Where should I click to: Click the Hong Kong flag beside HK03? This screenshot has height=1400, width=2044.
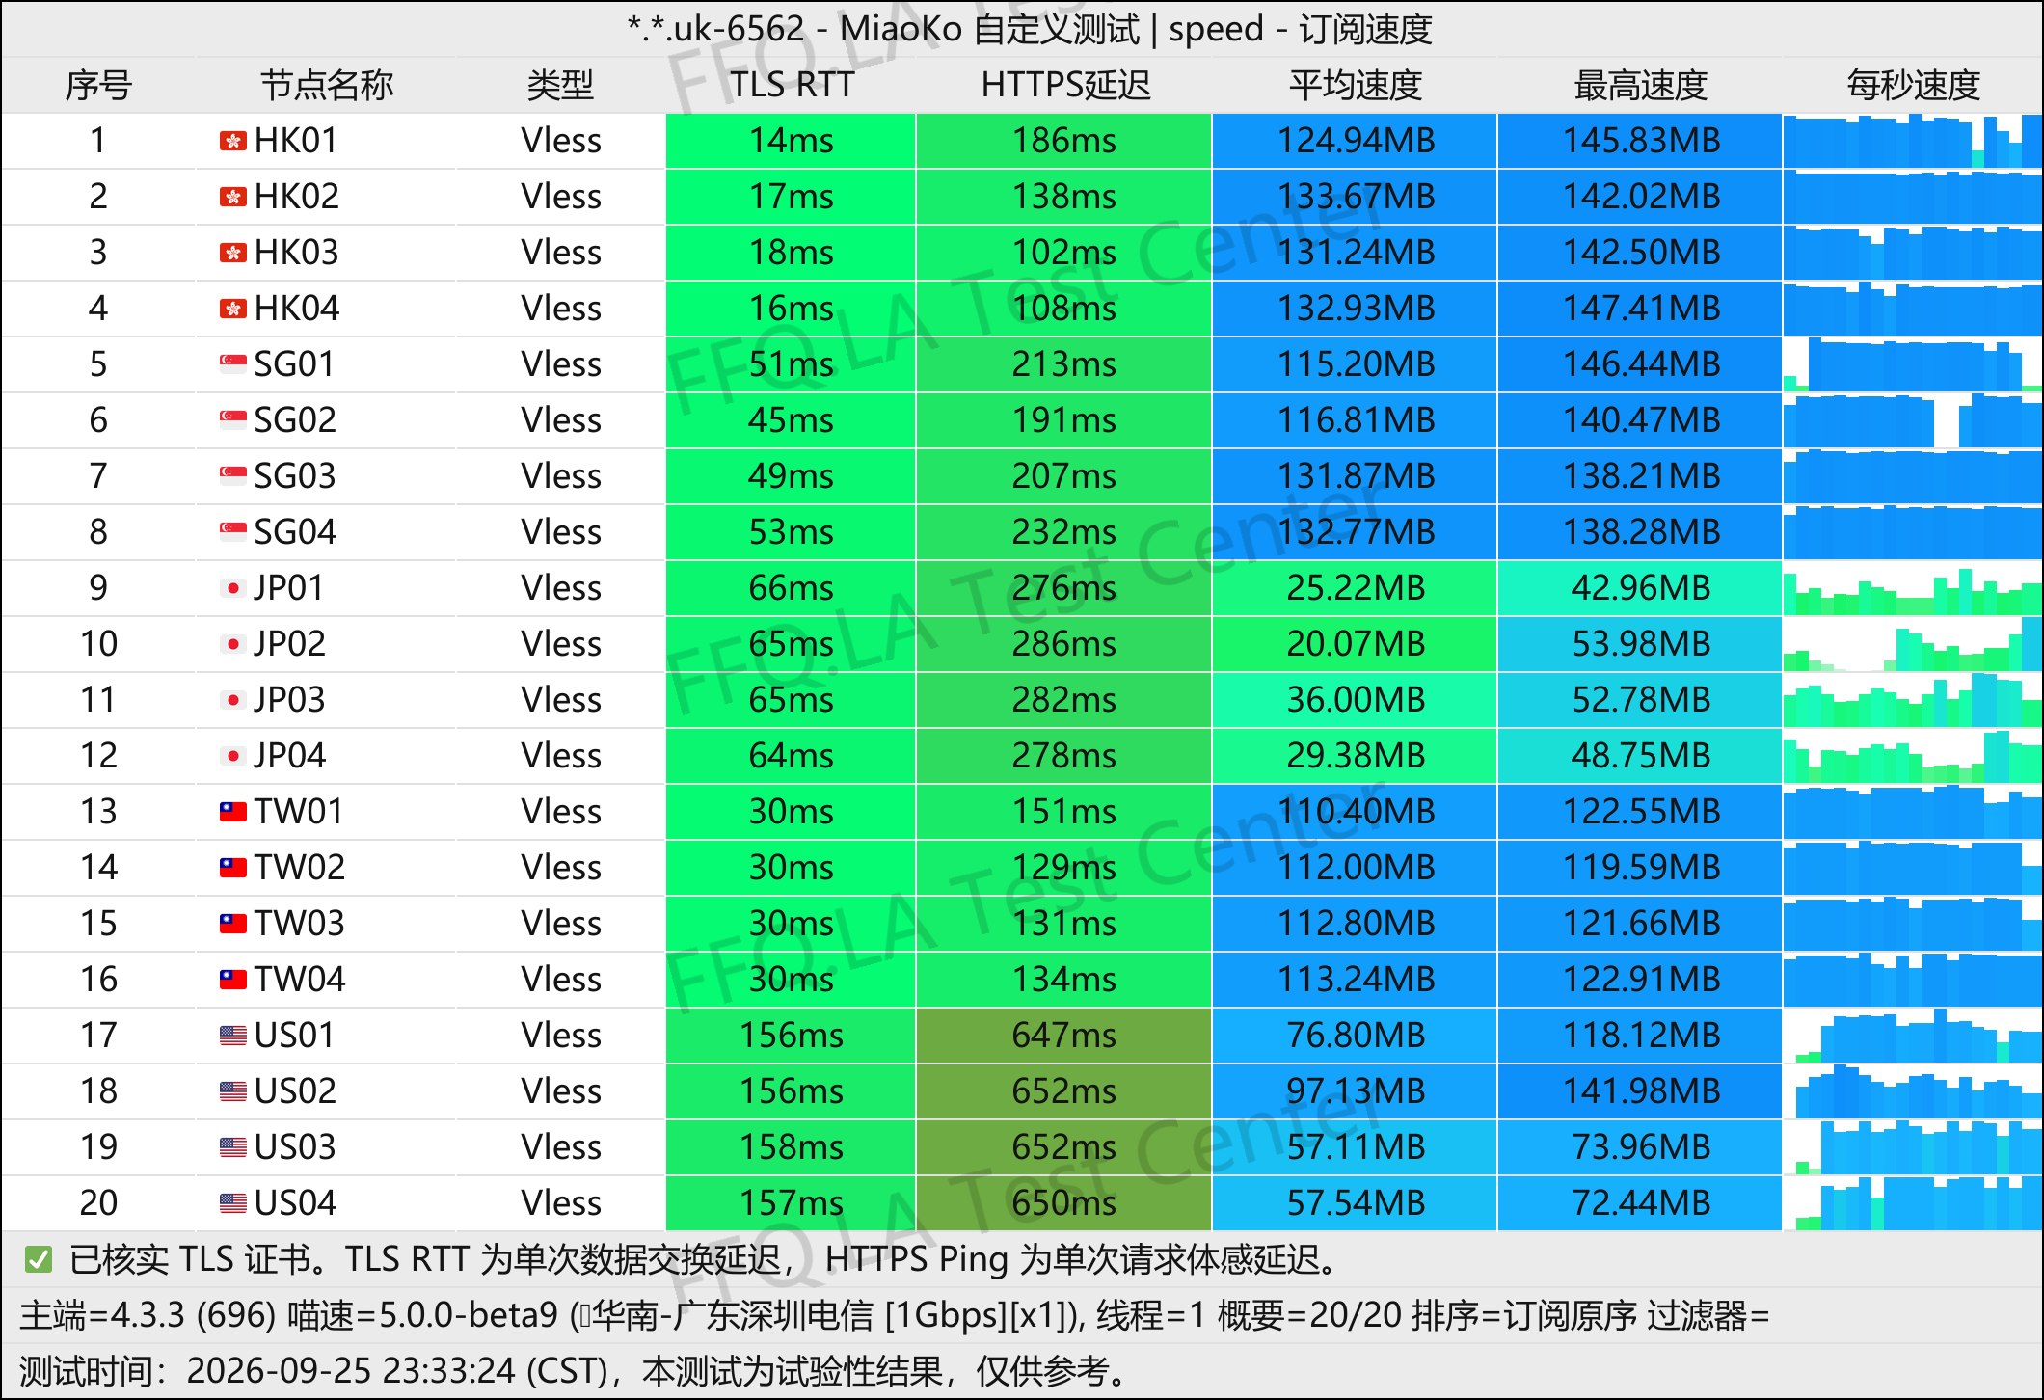point(232,253)
